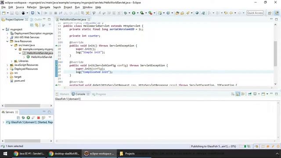Screen dimensions: 281x158
Task: Expand JAX-WS Web Services node
Action: coord(7,37)
